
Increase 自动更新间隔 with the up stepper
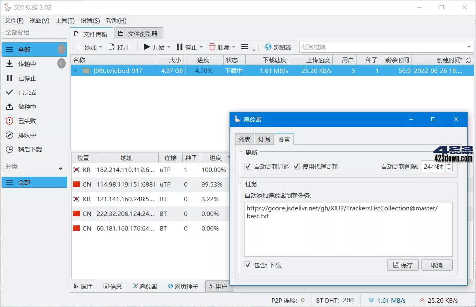(448, 164)
